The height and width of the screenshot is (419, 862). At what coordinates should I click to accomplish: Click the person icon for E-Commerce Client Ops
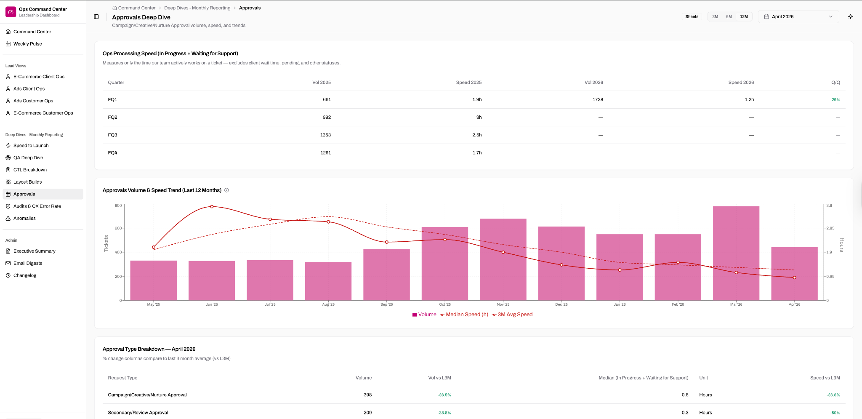point(8,77)
